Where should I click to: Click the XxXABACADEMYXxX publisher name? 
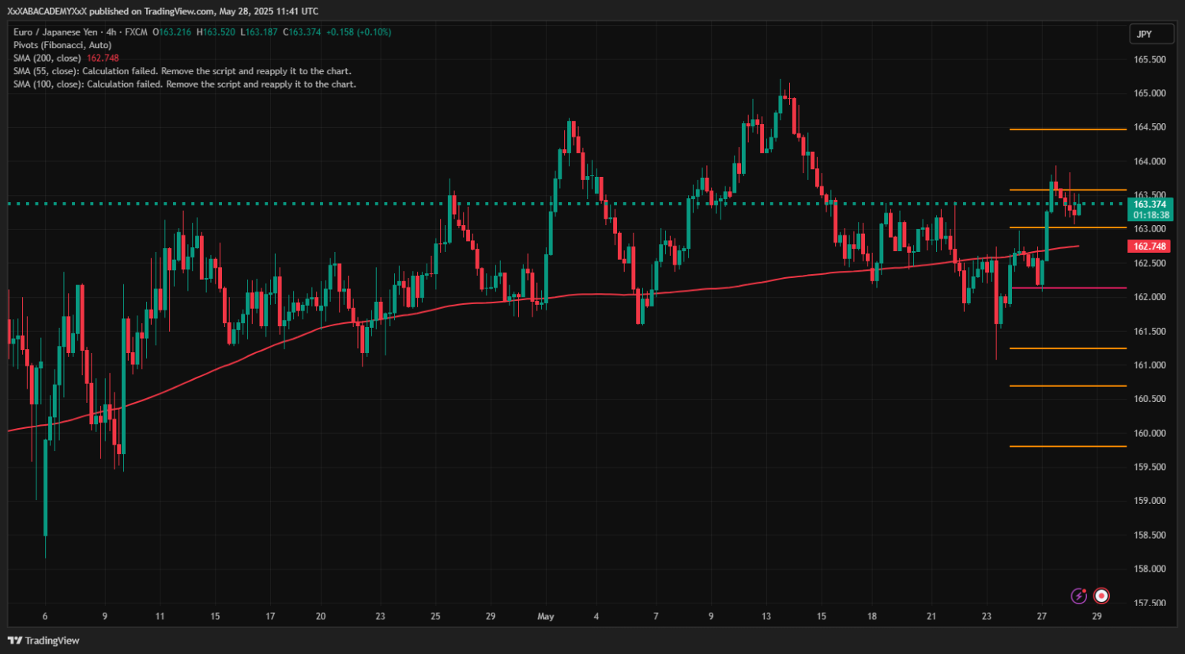[47, 11]
